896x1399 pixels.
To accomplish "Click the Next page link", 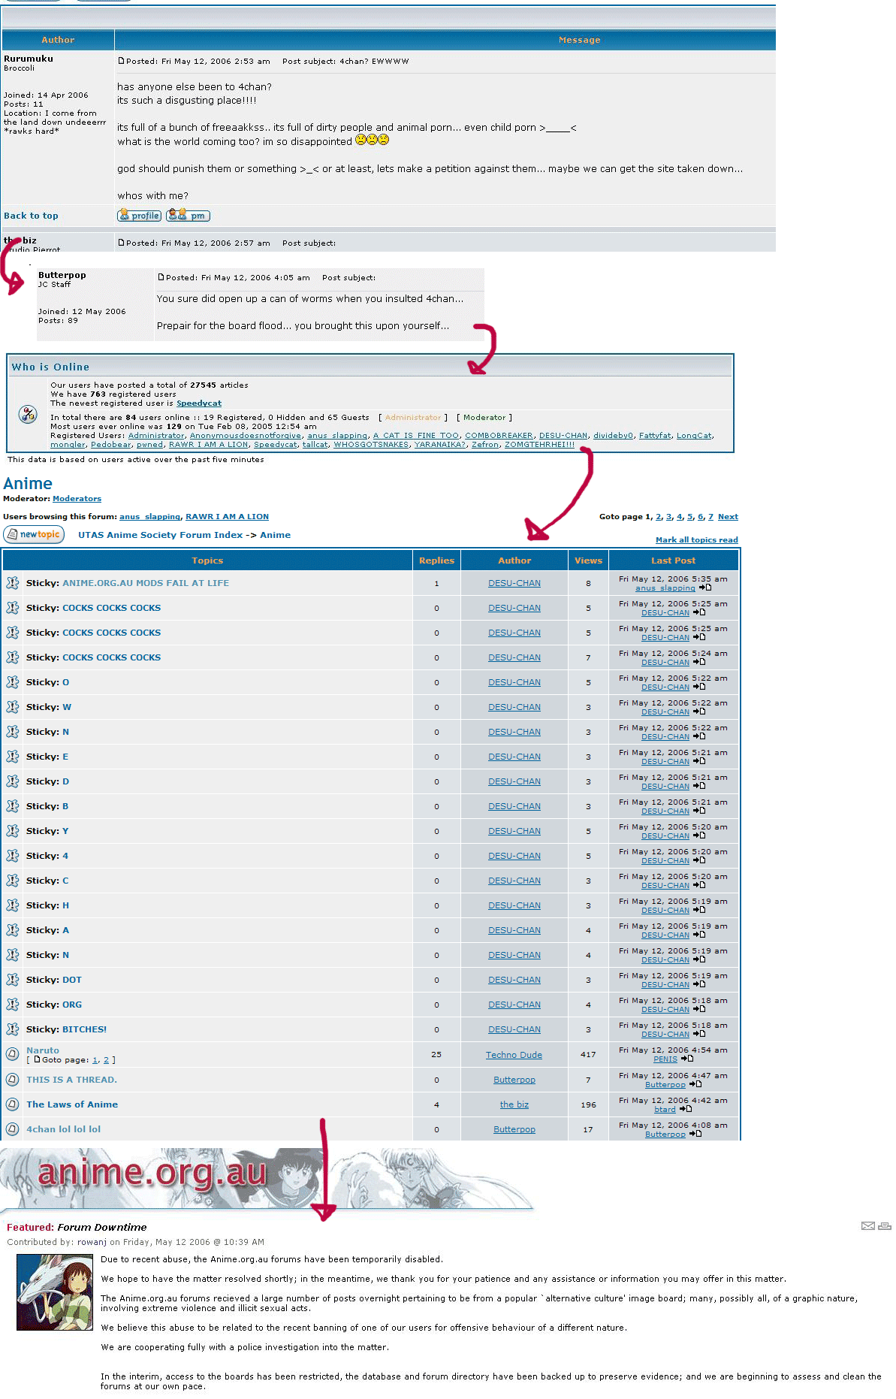I will 728,517.
